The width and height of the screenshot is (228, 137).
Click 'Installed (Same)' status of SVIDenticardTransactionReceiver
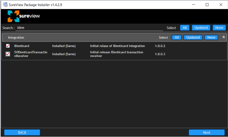tap(64, 54)
